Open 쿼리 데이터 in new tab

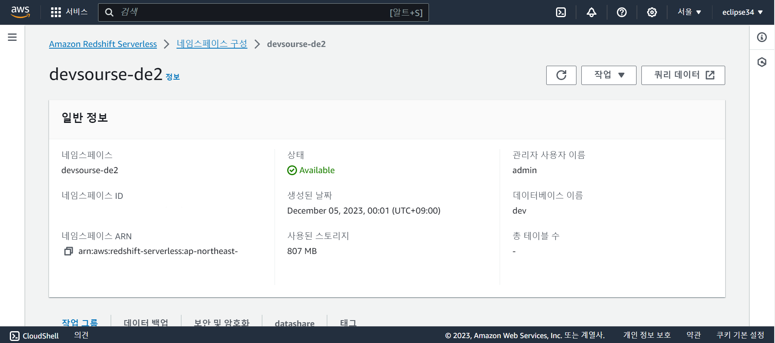(x=683, y=75)
